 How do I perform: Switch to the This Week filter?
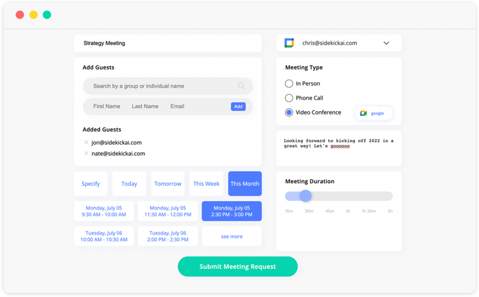click(x=206, y=183)
